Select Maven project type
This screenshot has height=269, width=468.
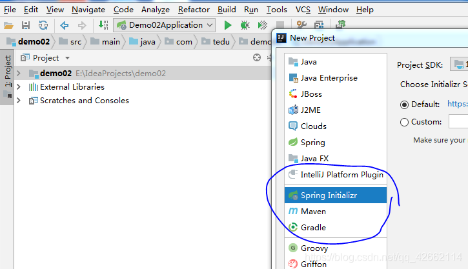pyautogui.click(x=336, y=212)
